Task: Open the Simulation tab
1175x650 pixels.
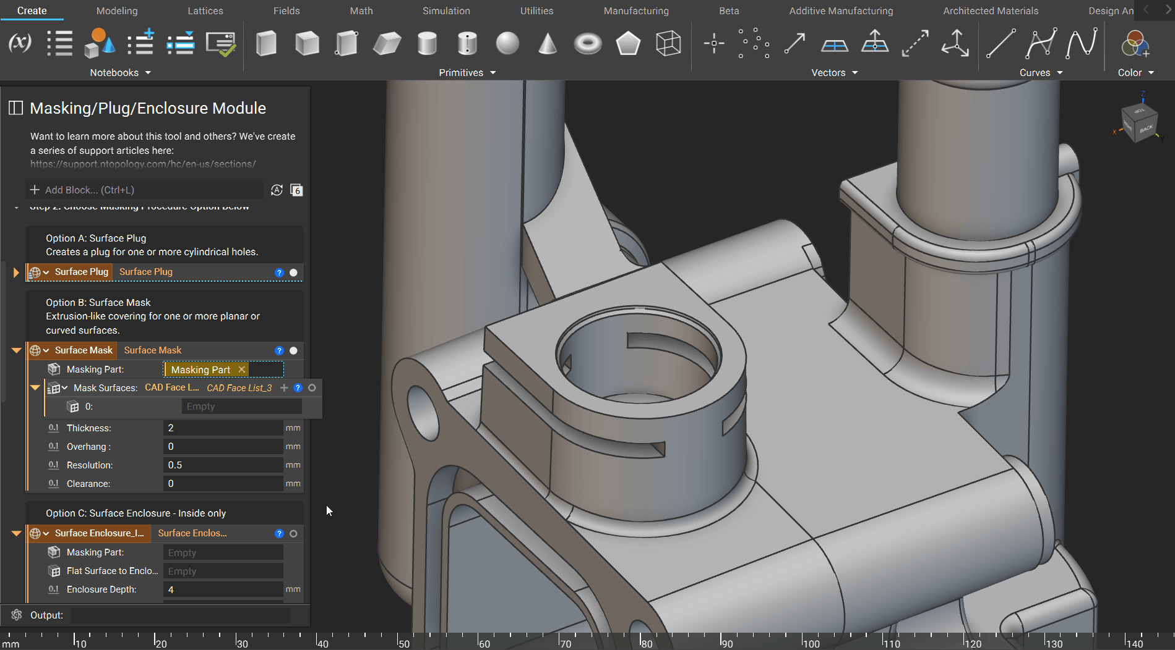Action: tap(445, 11)
